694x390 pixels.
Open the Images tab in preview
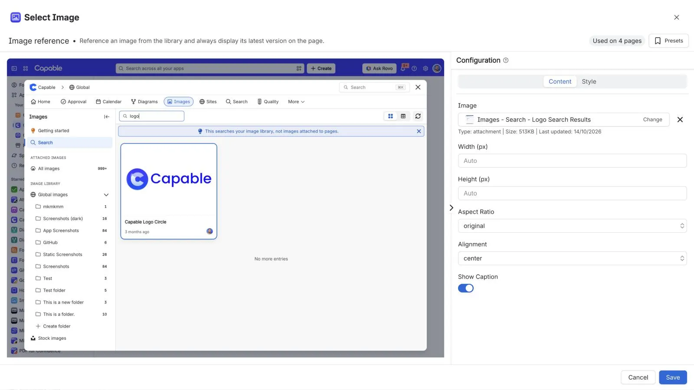click(x=179, y=102)
